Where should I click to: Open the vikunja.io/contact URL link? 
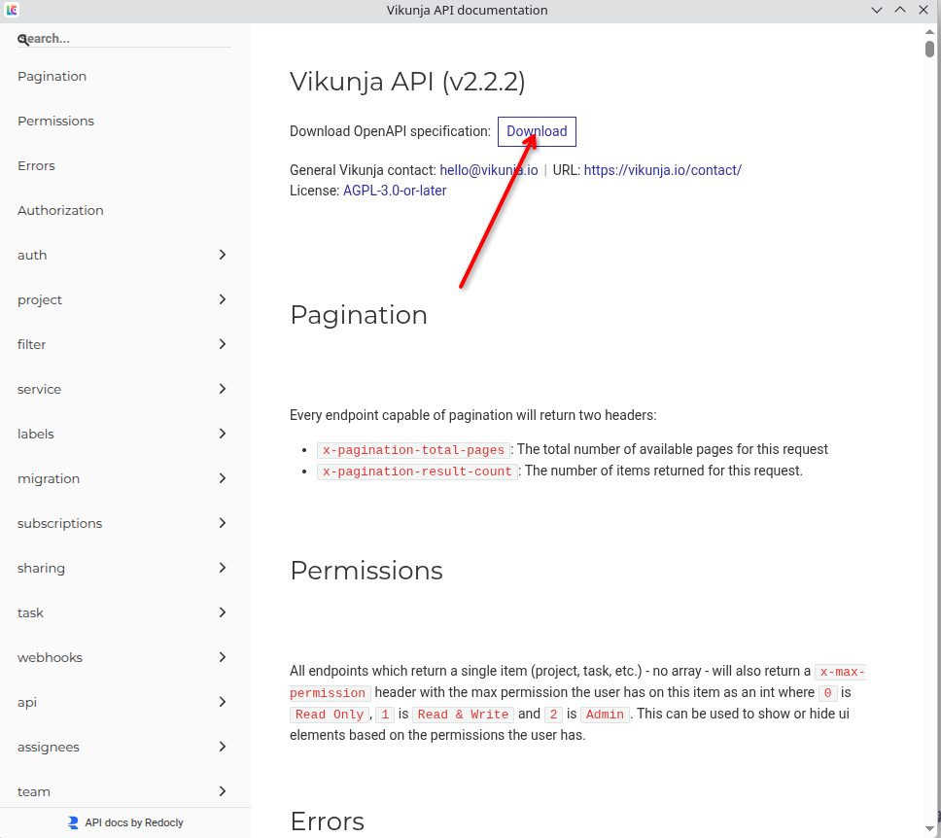click(x=663, y=170)
